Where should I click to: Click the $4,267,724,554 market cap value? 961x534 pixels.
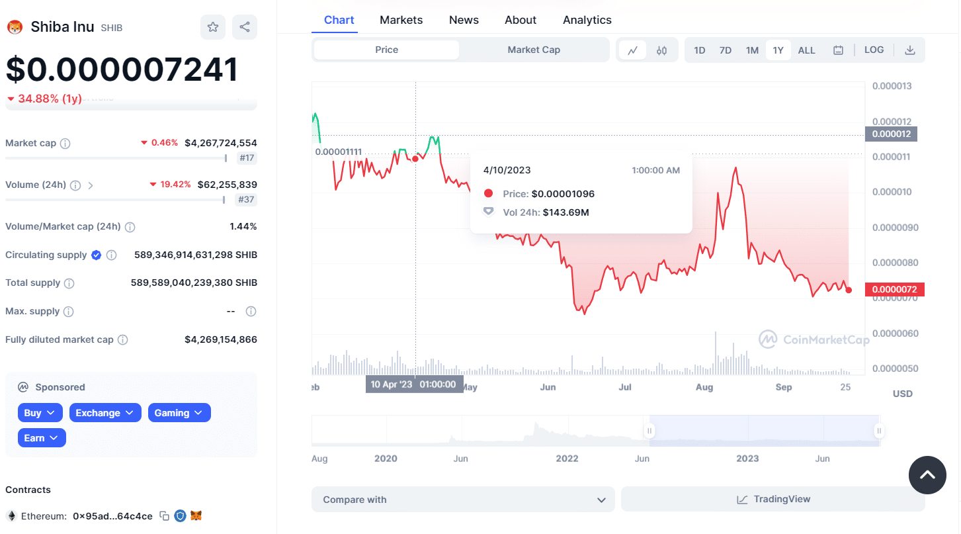pos(221,143)
